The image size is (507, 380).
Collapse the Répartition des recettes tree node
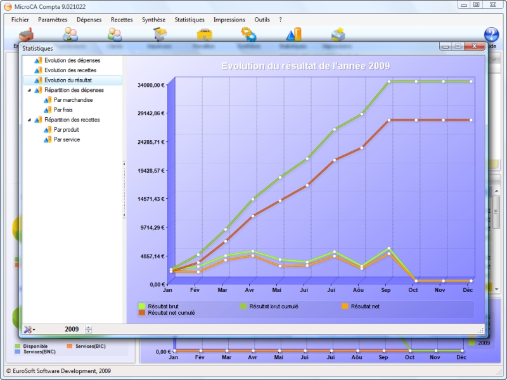[x=29, y=120]
